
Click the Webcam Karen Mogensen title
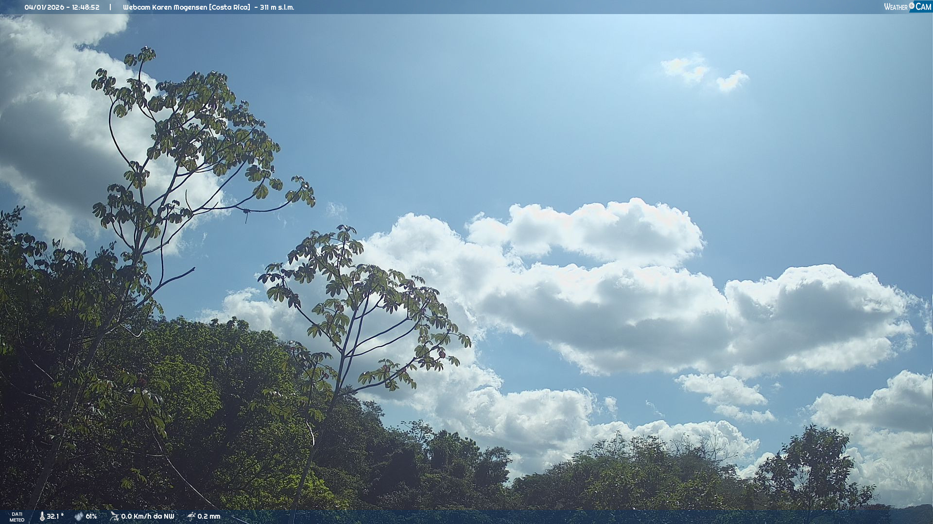165,7
